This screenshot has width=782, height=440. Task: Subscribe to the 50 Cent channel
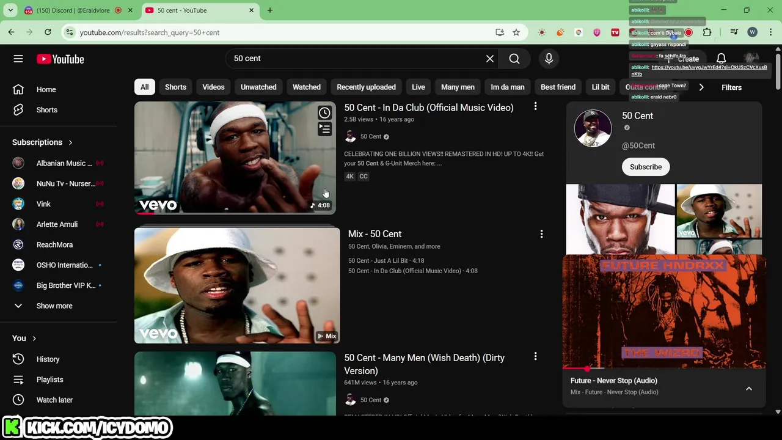pos(646,167)
